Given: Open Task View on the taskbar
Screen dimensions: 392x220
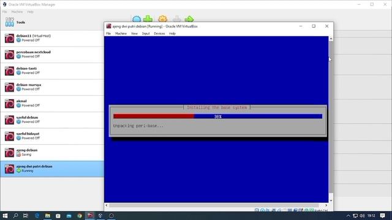Looking at the screenshot, I should (26, 216).
